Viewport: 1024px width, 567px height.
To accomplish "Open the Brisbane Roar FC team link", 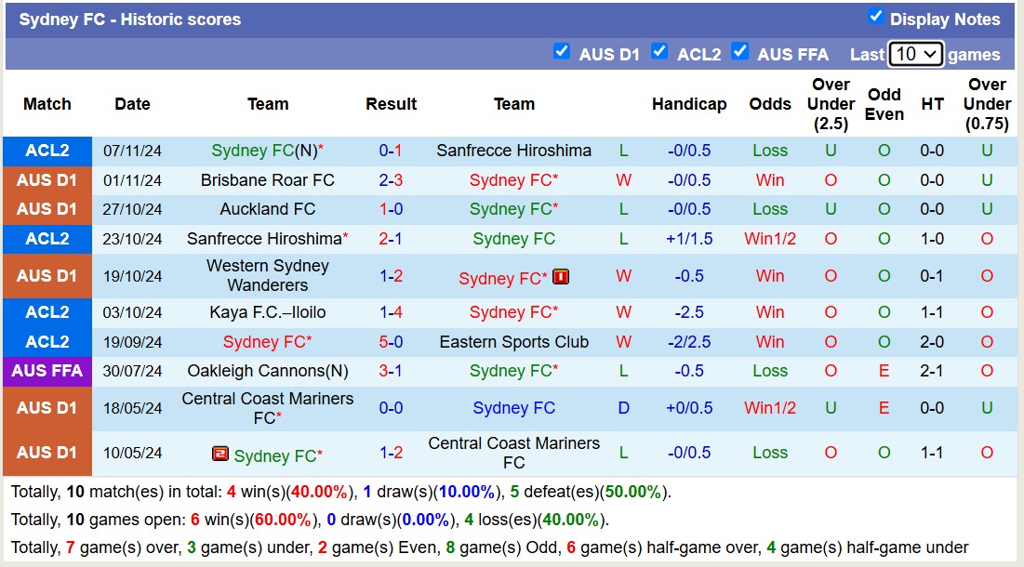I will click(x=267, y=179).
